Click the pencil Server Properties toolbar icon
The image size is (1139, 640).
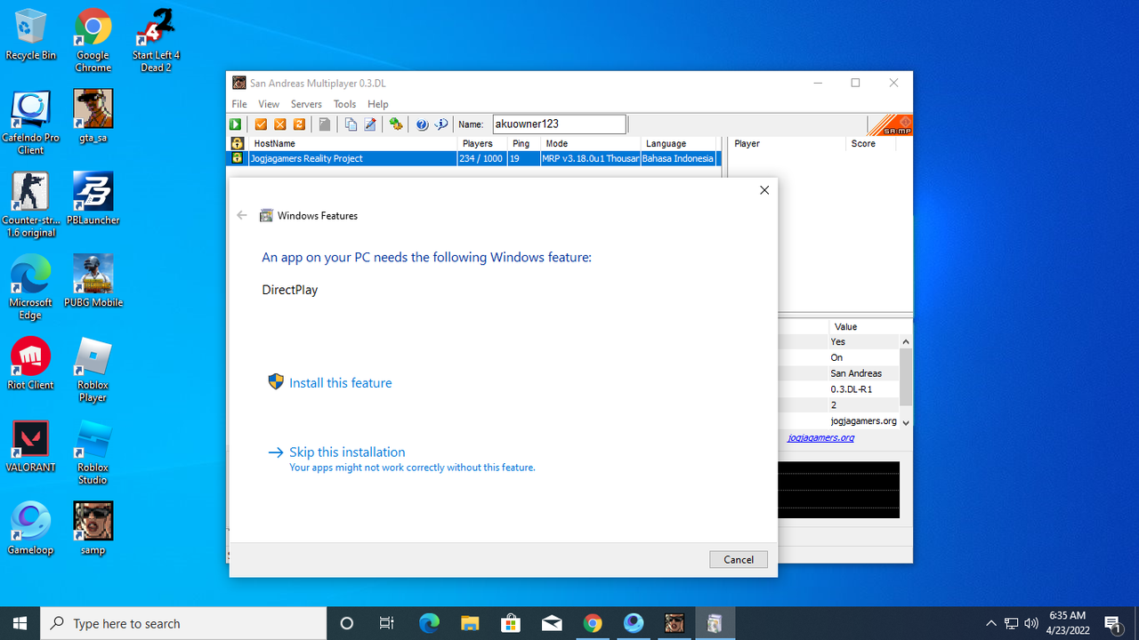pyautogui.click(x=369, y=125)
